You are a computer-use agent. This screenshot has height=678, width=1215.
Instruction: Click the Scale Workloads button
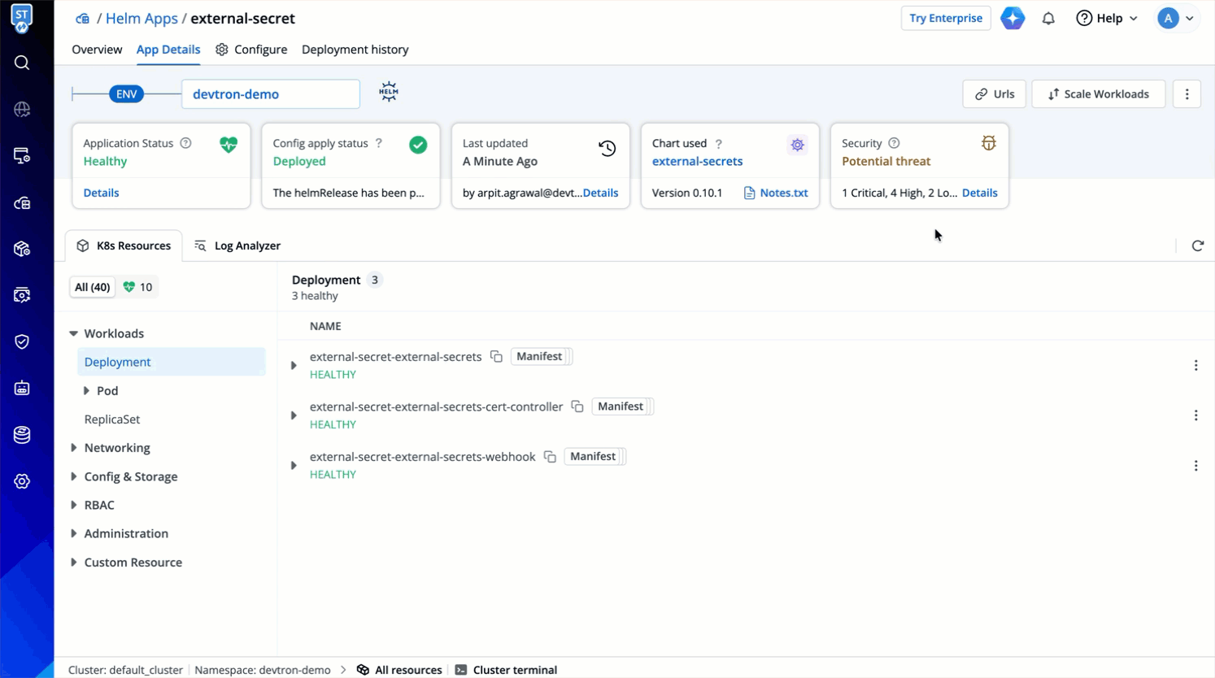(x=1098, y=94)
